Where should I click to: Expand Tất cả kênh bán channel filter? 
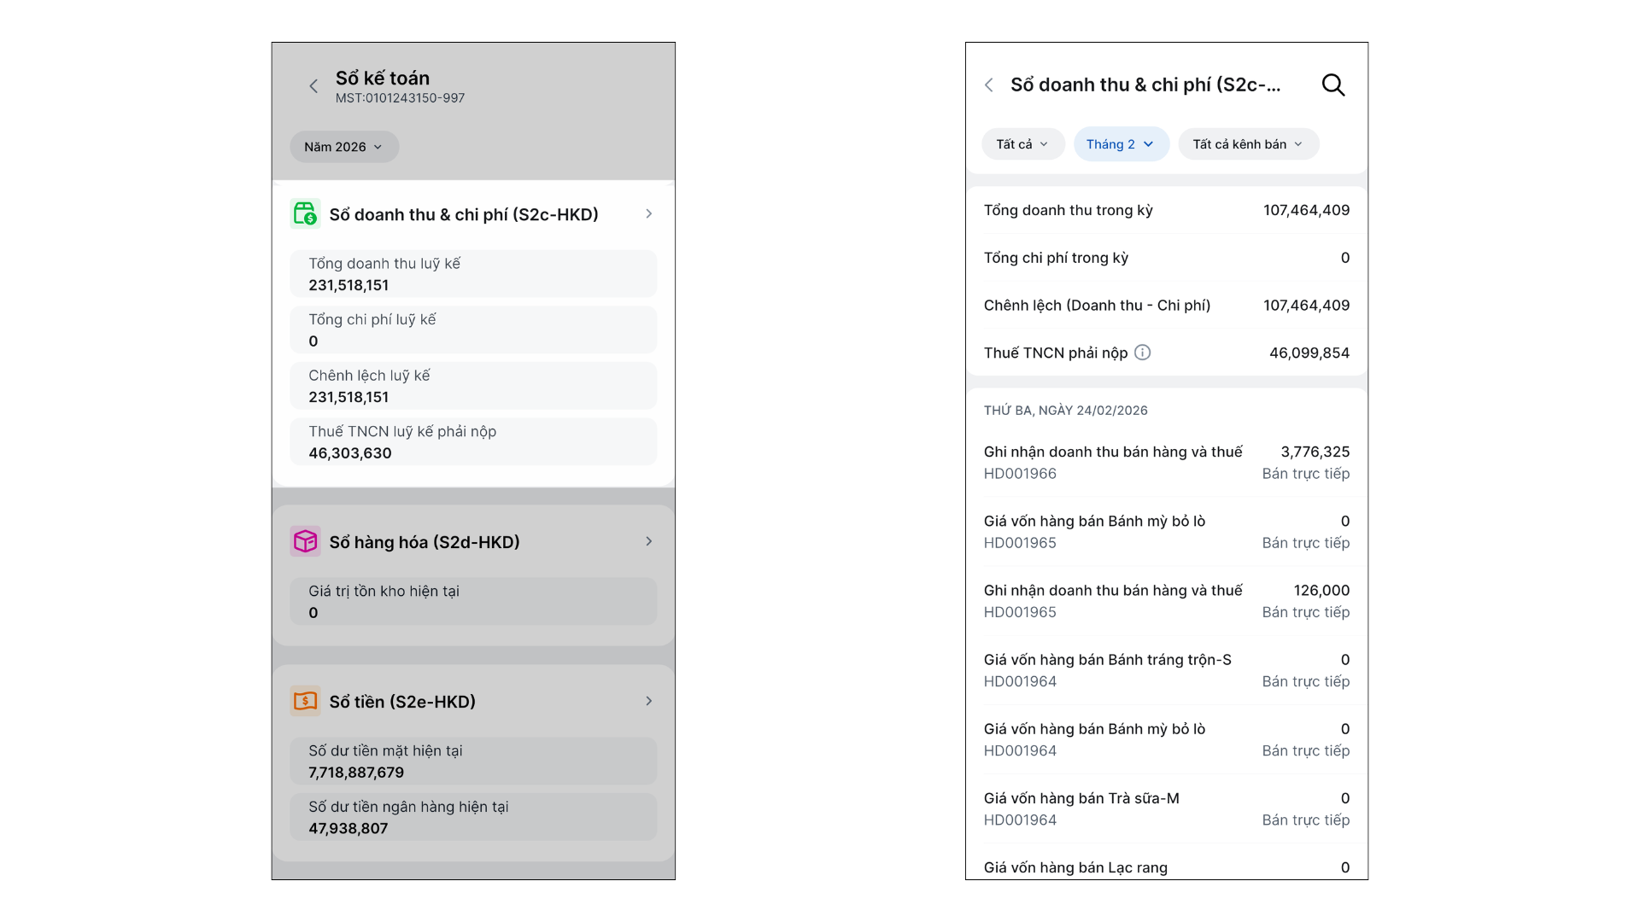[1248, 144]
